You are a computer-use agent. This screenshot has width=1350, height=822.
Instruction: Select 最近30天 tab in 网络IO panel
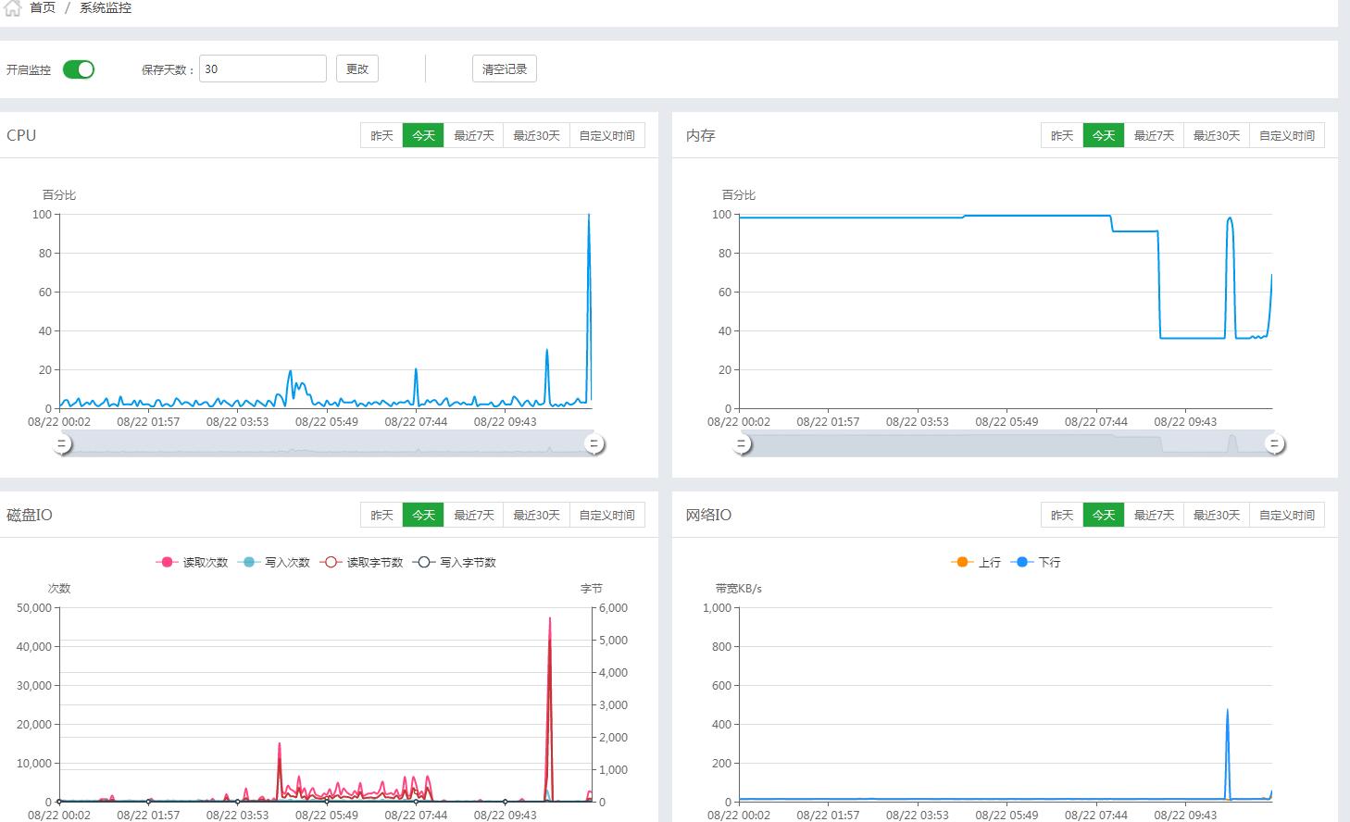point(1217,515)
